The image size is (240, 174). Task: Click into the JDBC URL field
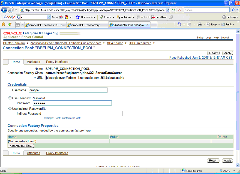[x=85, y=78]
